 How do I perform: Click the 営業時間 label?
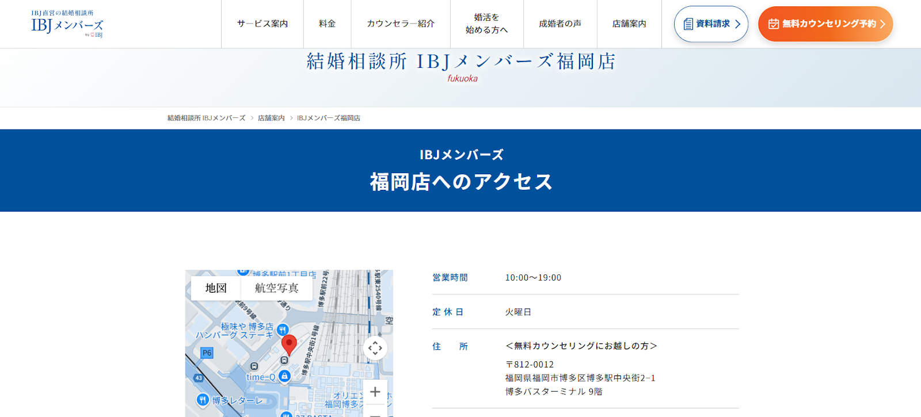pyautogui.click(x=450, y=277)
